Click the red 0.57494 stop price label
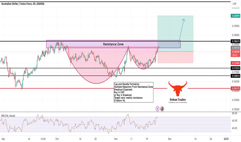 point(236,63)
